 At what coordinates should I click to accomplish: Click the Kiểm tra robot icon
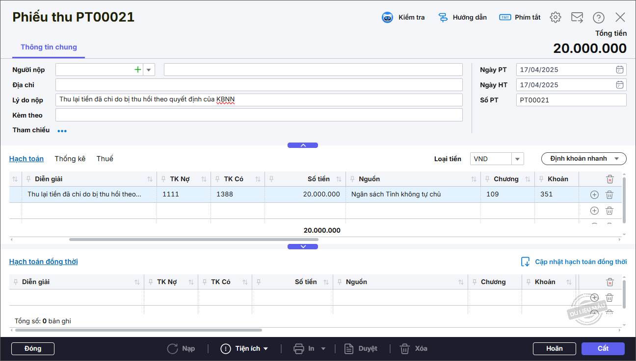pyautogui.click(x=388, y=18)
